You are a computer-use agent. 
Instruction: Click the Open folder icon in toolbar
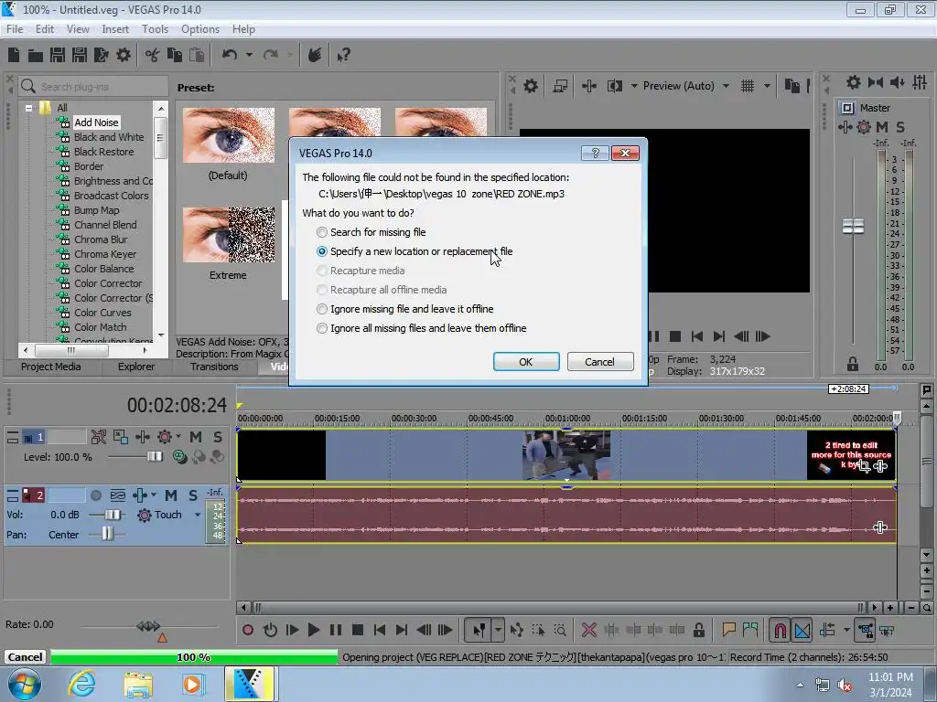36,56
